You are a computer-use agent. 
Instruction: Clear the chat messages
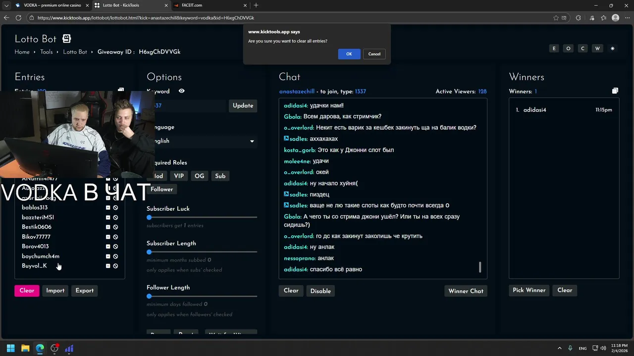(x=291, y=291)
